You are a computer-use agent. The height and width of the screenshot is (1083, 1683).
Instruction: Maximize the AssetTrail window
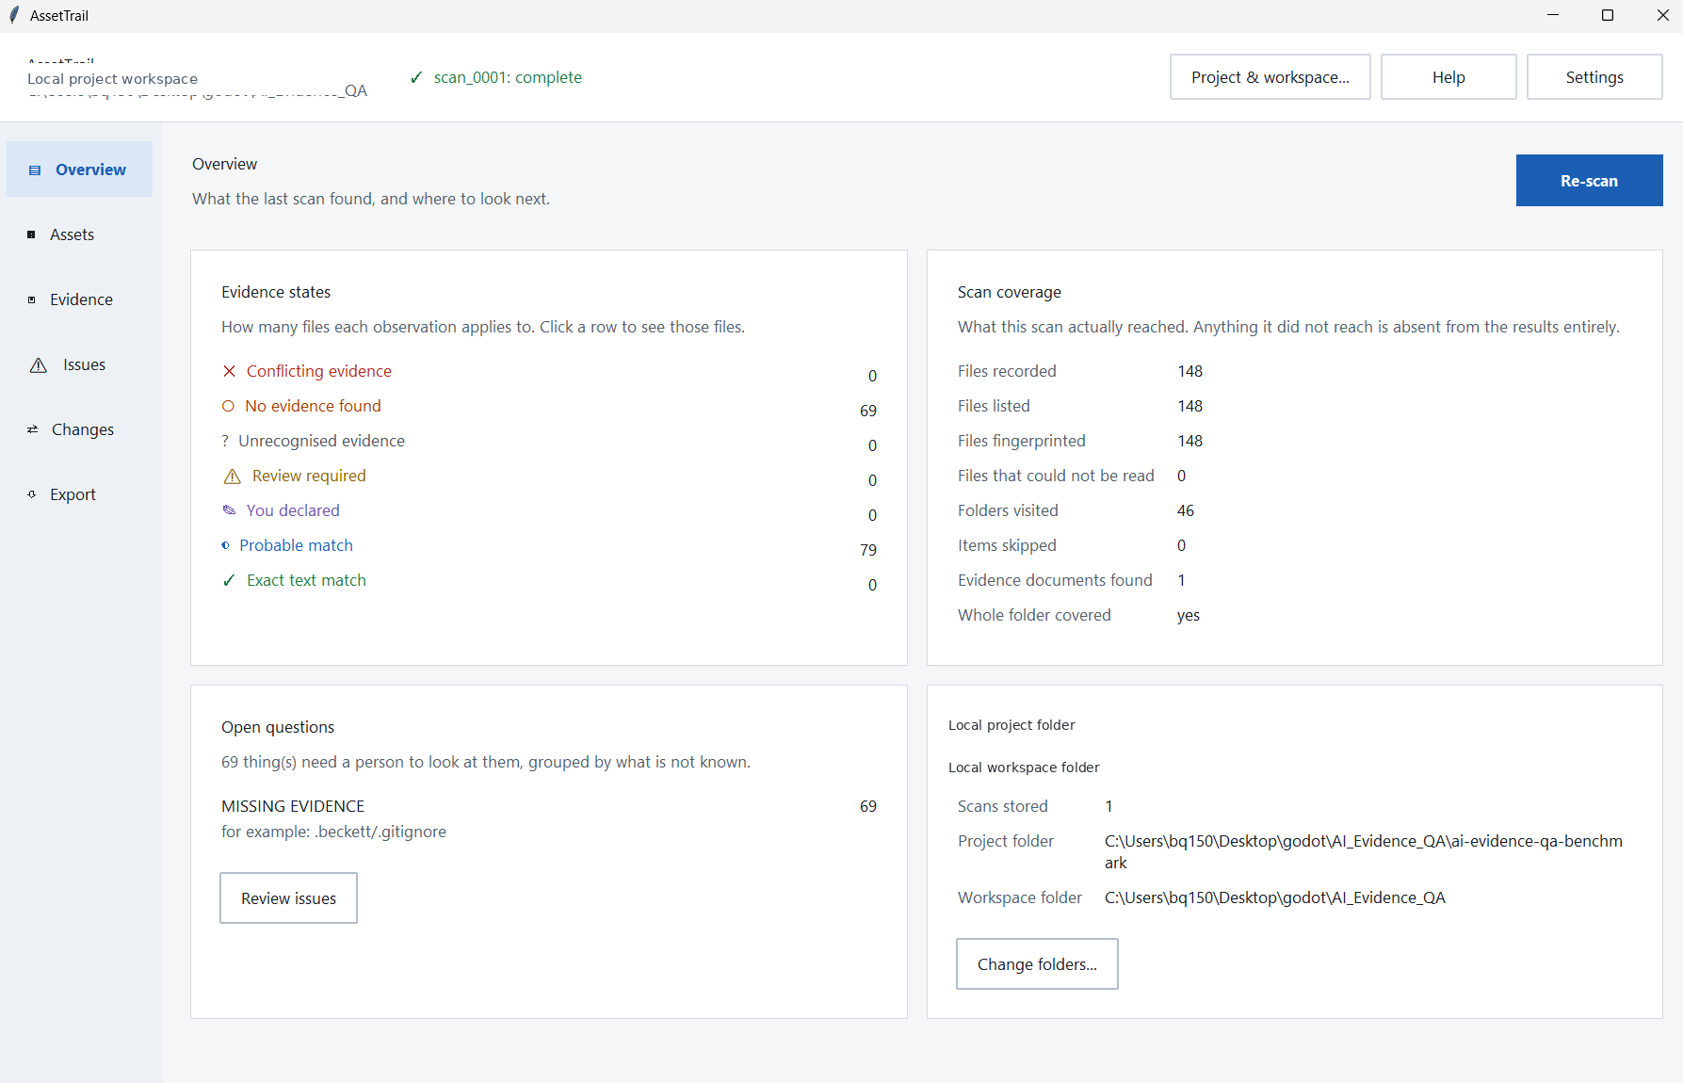[x=1608, y=15]
